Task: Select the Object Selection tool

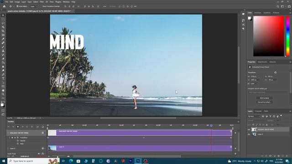Action: click(3, 27)
